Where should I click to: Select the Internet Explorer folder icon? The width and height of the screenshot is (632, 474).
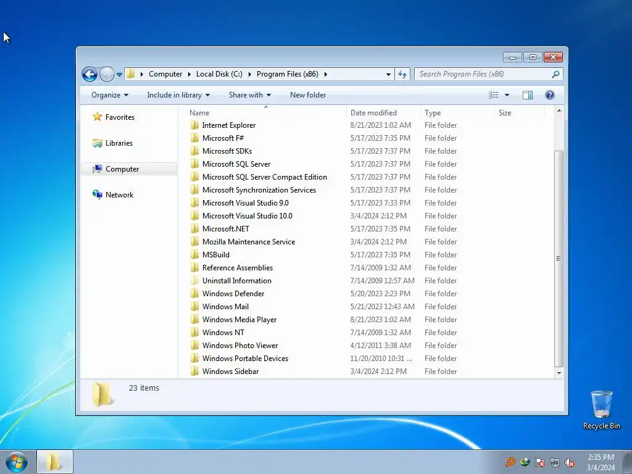(x=194, y=125)
